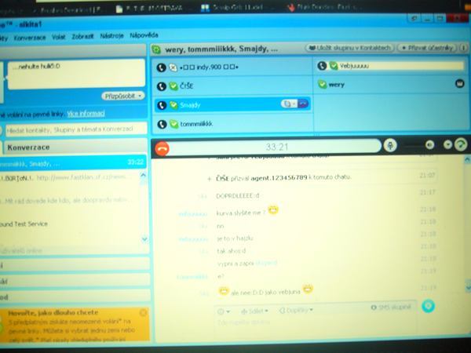Screen dimensions: 471x353
Task: Click the green status icon beside Smajdy
Action: [173, 105]
